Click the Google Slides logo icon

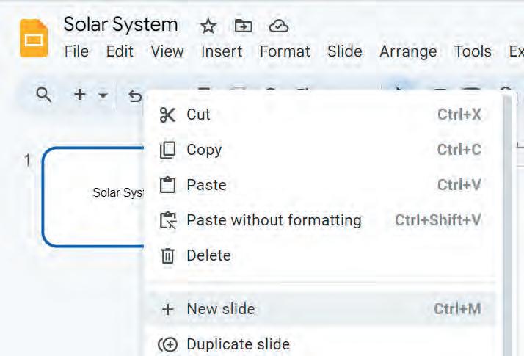(34, 37)
